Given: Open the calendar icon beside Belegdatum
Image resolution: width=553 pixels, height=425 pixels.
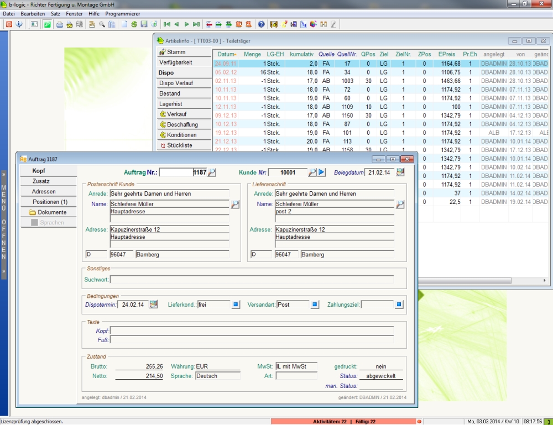Looking at the screenshot, I should coord(400,172).
